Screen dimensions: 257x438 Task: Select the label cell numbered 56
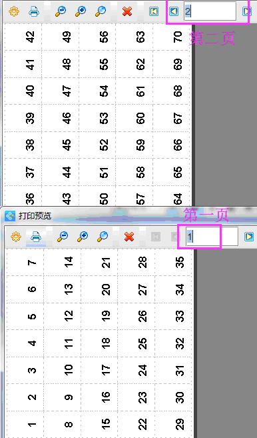pos(97,37)
